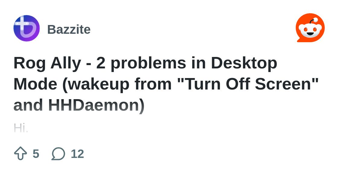Open the Bazzite subreddit name link
The height and width of the screenshot is (176, 338).
69,30
